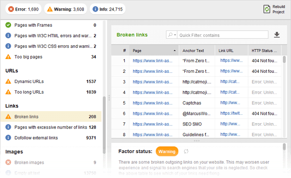Click the broken links table vertical scrollbar
Image resolution: width=291 pixels, height=178 pixels.
(x=284, y=96)
